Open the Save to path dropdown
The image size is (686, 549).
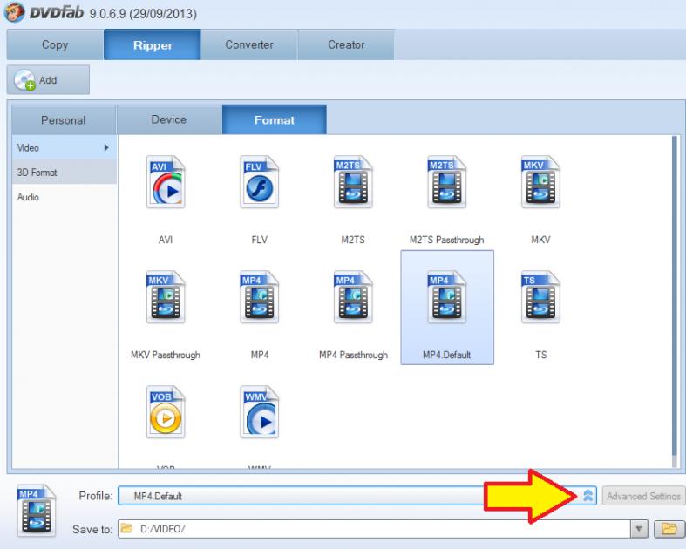(639, 529)
